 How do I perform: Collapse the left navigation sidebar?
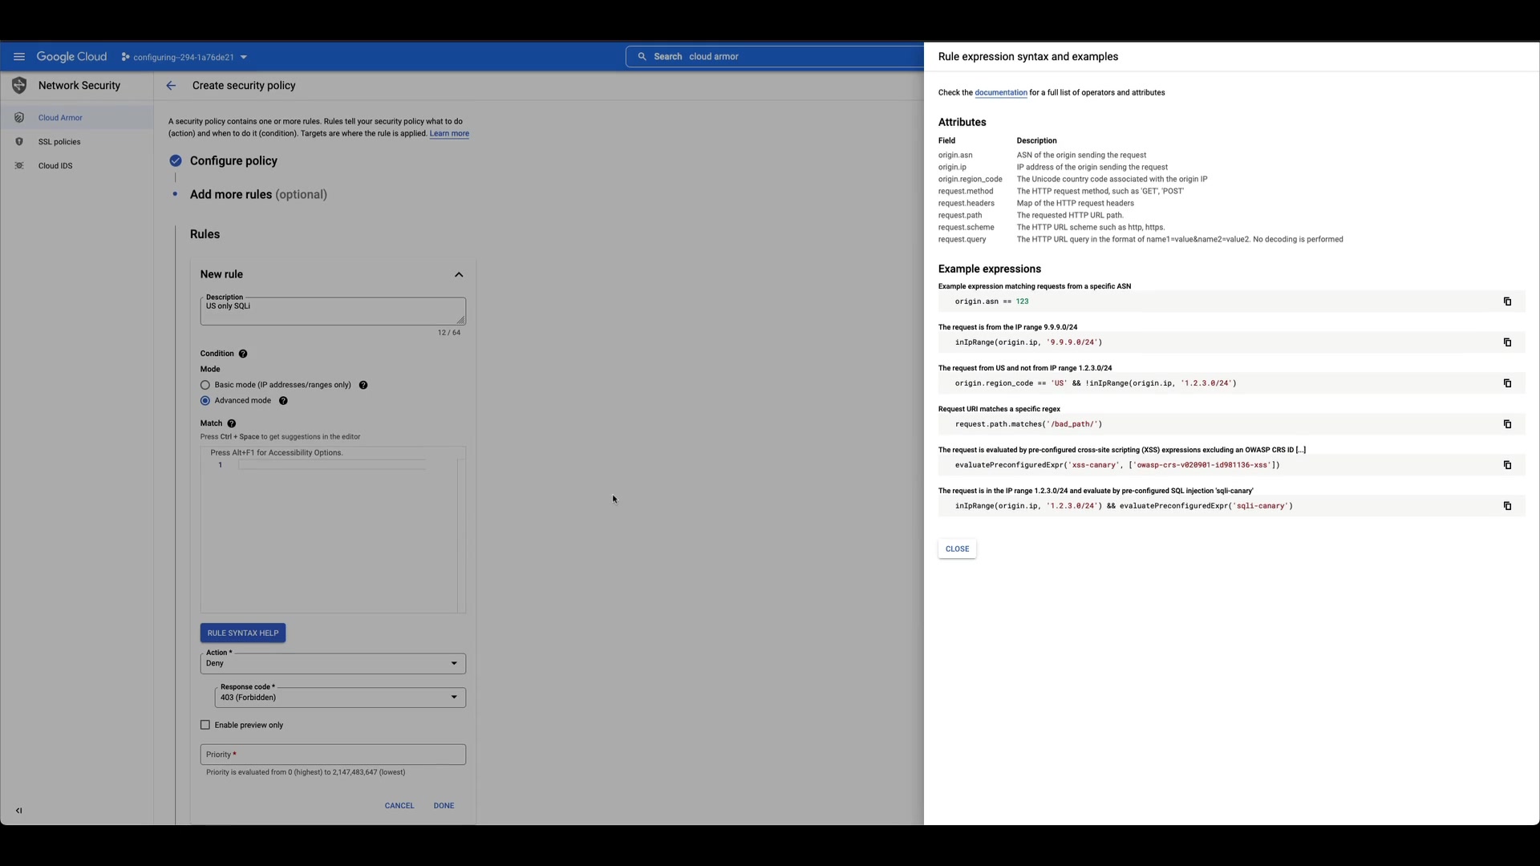[x=19, y=811]
